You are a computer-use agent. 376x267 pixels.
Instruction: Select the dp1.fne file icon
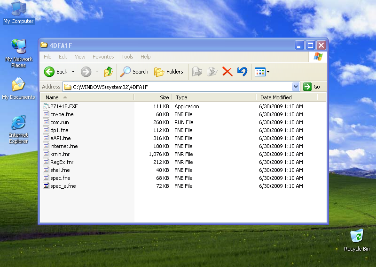point(46,130)
